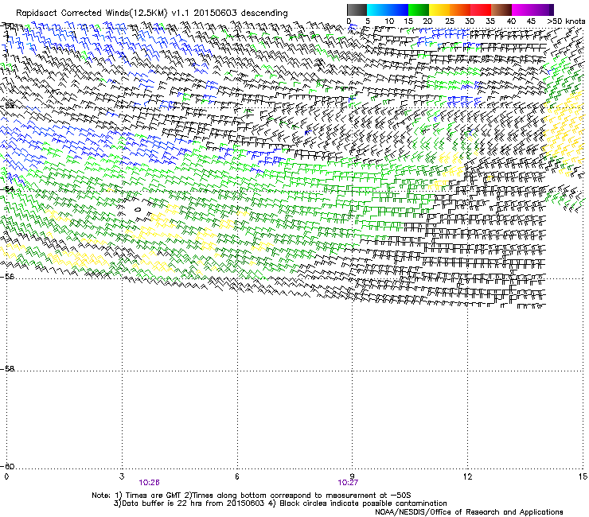Select the dark purple >50 knot legend end
This screenshot has height=517, width=589.
point(551,10)
